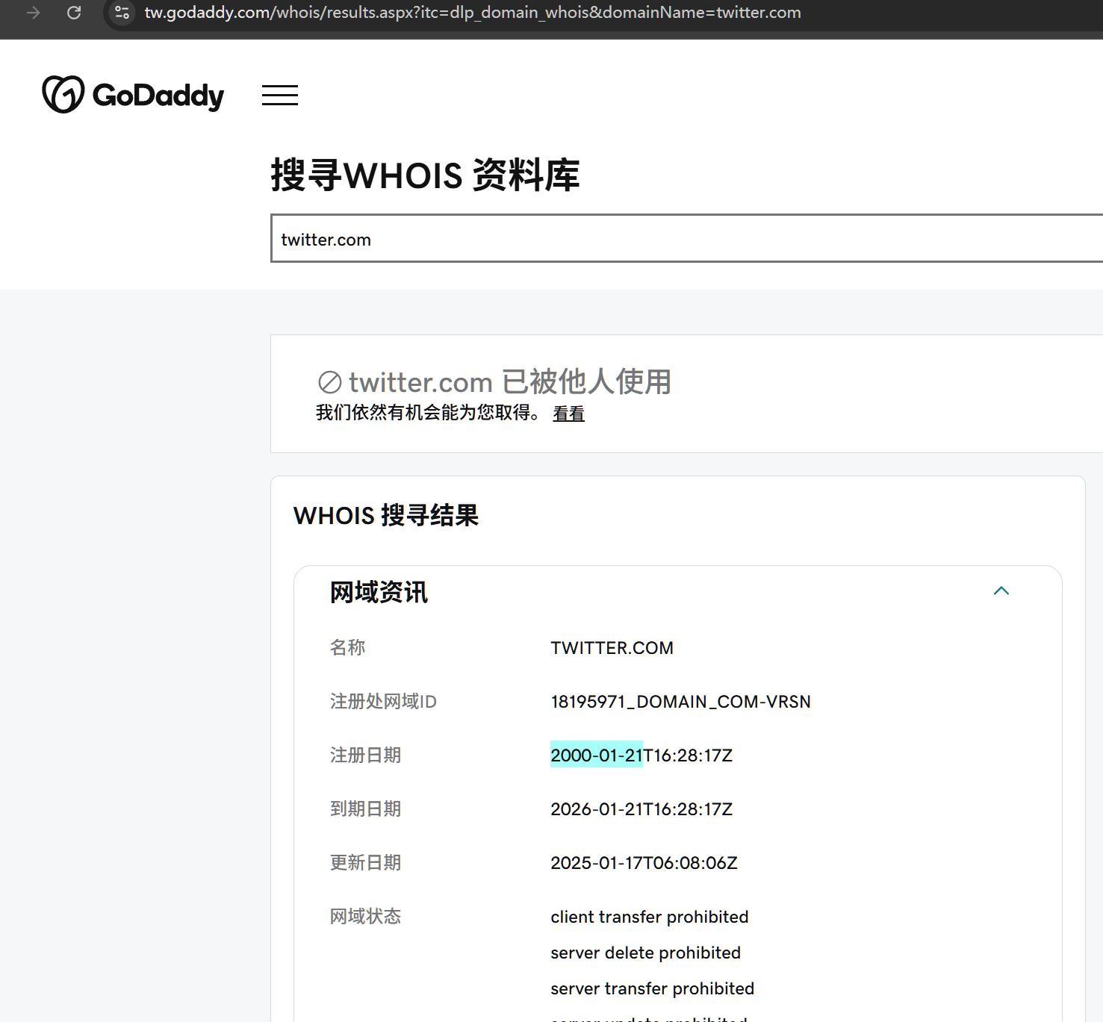Screen dimensions: 1103x1022
Task: Click the 我们依然有机会能为您取得 text
Action: tap(428, 413)
